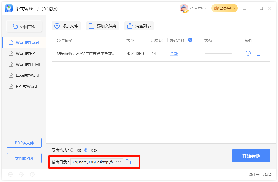Open 文件转PDF section
The height and width of the screenshot is (182, 278).
pos(24,158)
